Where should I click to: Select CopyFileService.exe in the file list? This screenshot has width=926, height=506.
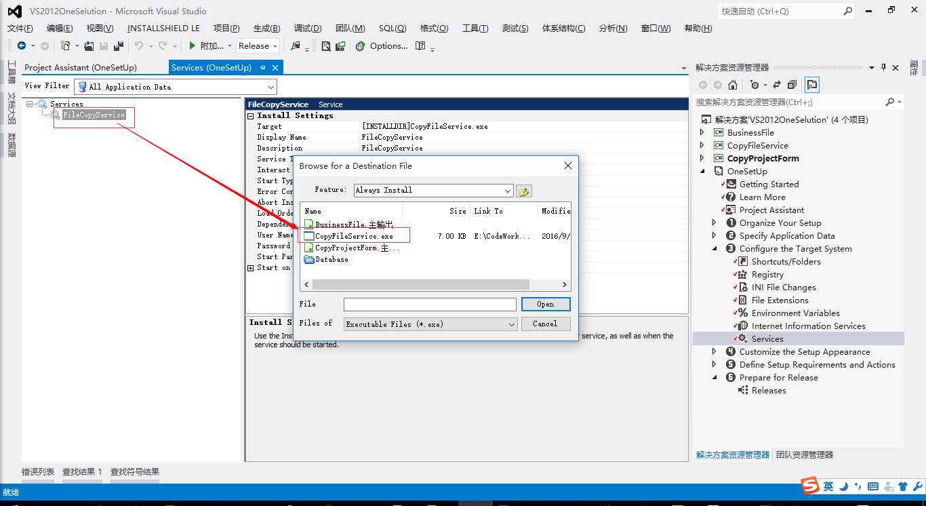[348, 236]
